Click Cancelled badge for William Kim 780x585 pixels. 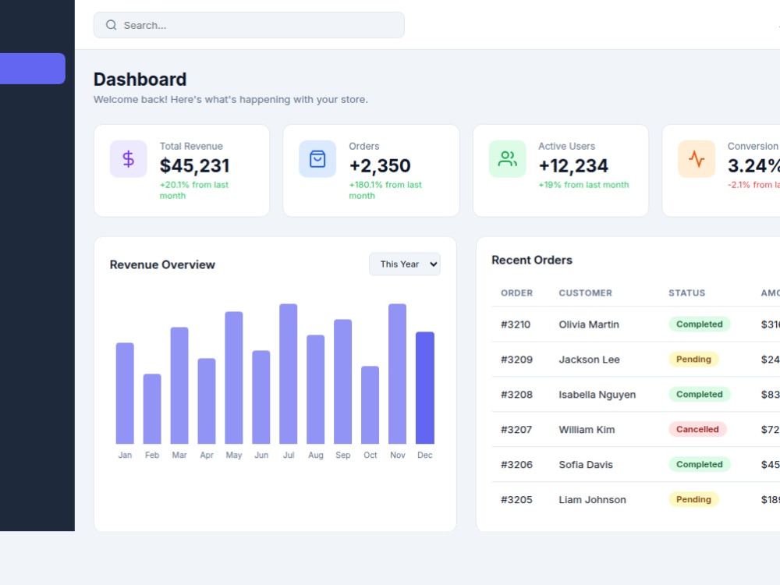pos(697,429)
